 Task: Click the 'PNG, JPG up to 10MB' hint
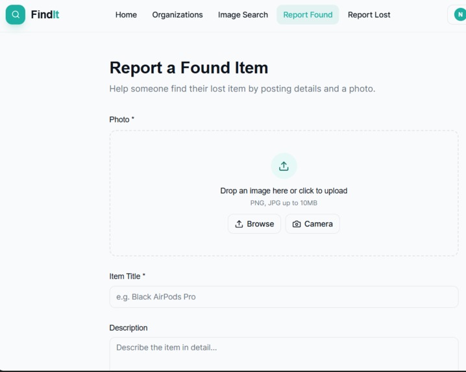click(x=284, y=203)
